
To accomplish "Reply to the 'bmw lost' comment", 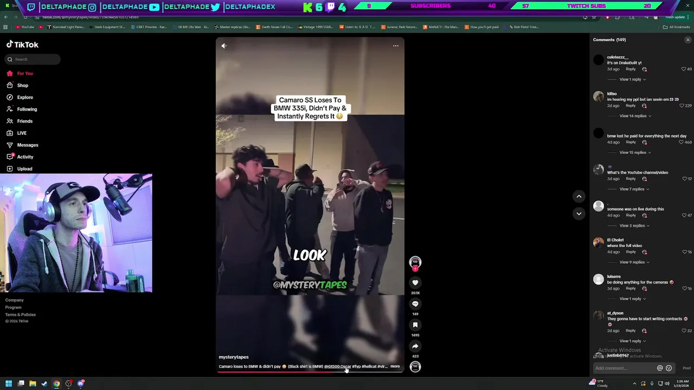I will tap(631, 142).
